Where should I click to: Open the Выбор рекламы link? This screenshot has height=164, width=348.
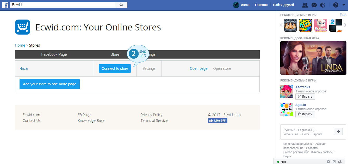[x=296, y=152]
